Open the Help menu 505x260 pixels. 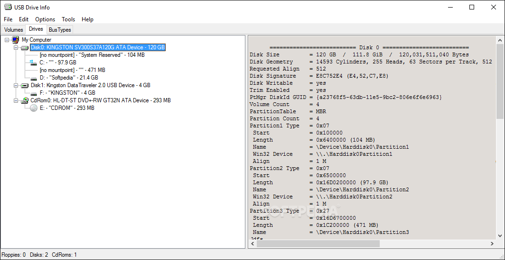(87, 19)
